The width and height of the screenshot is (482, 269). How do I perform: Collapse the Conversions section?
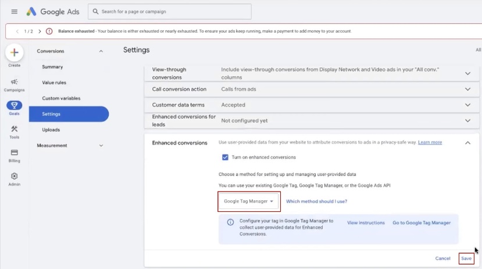point(101,51)
